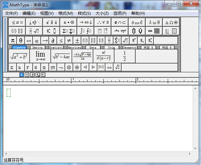Insert the partial derivative symbol (∂)

click(x=53, y=40)
